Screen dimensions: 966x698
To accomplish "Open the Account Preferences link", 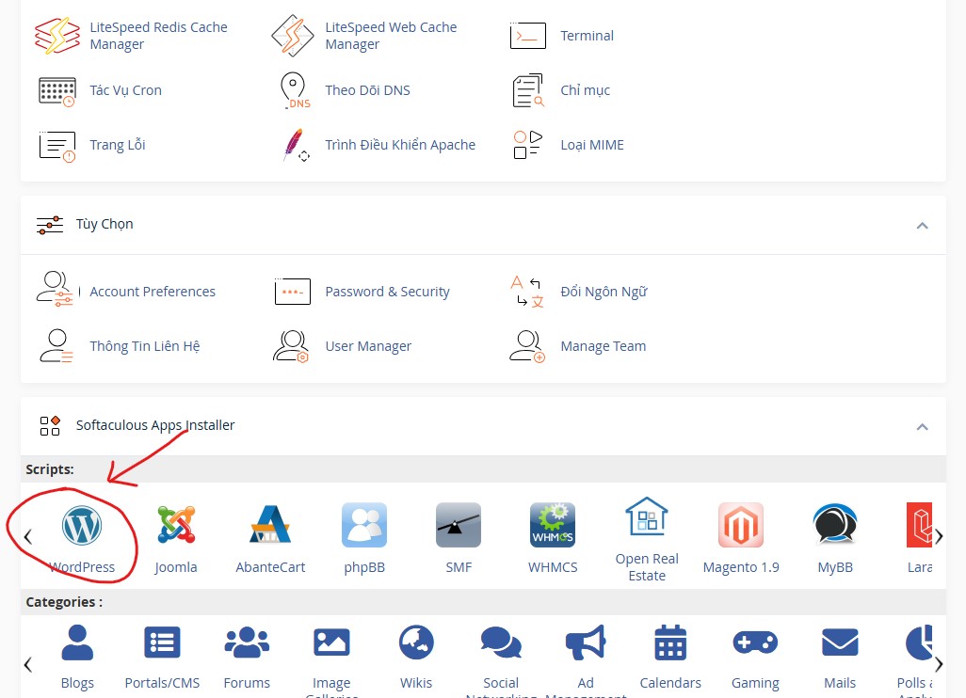I will point(153,292).
